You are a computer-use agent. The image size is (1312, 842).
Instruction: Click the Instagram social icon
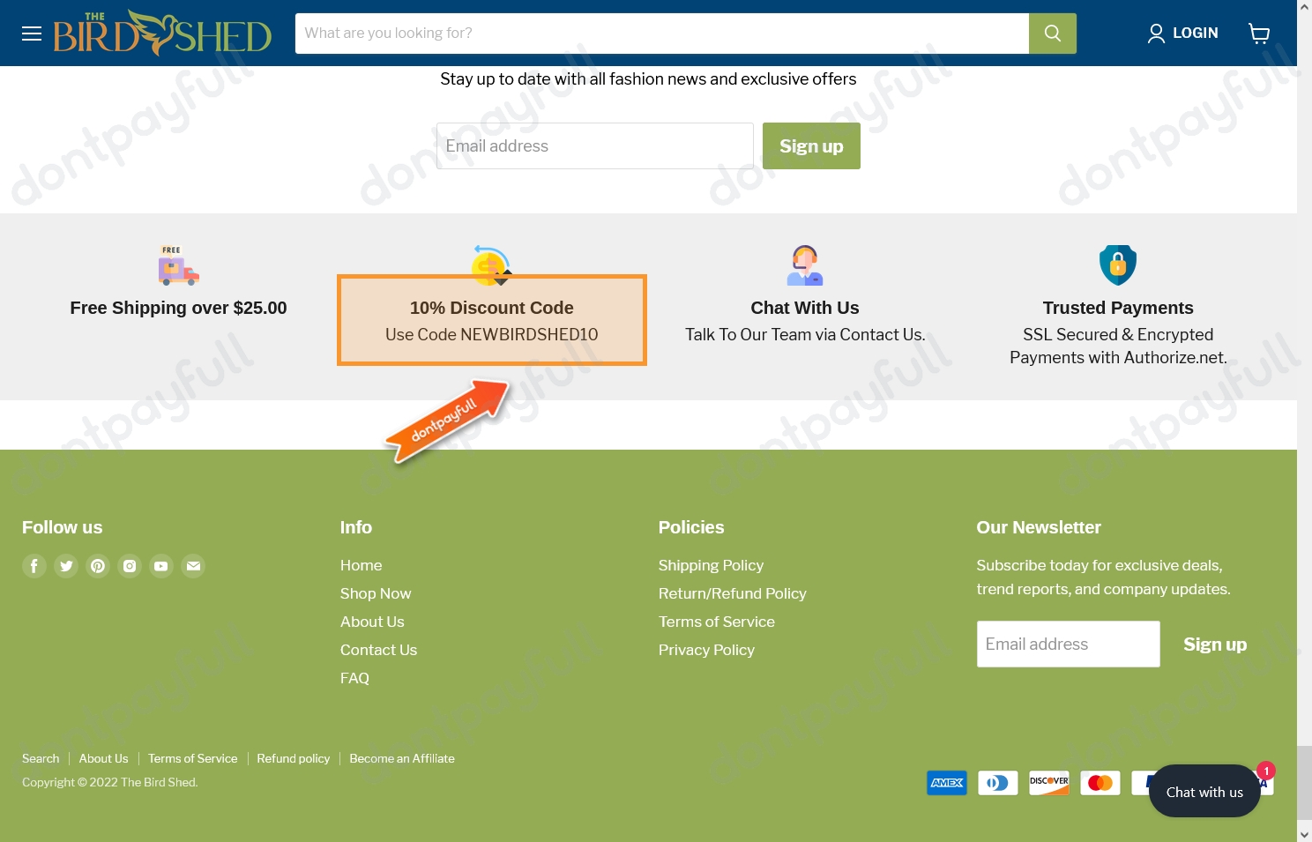tap(130, 565)
